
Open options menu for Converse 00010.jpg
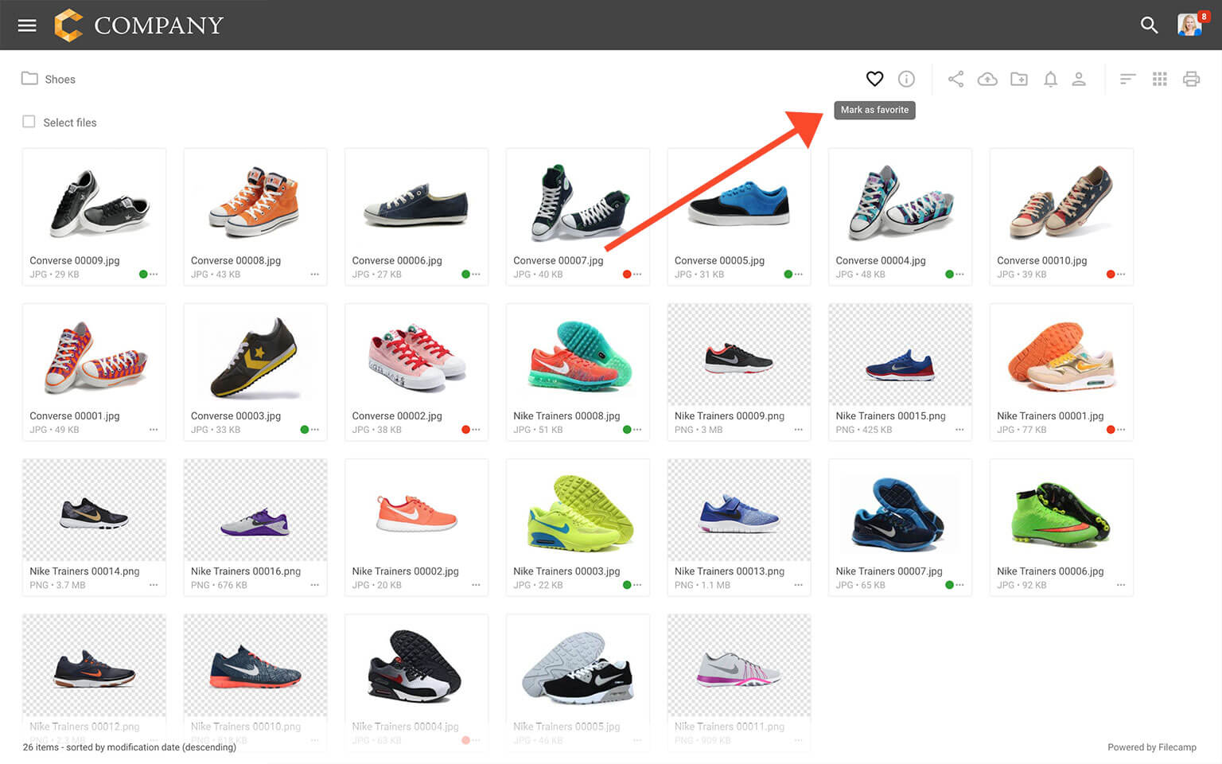pos(1121,275)
